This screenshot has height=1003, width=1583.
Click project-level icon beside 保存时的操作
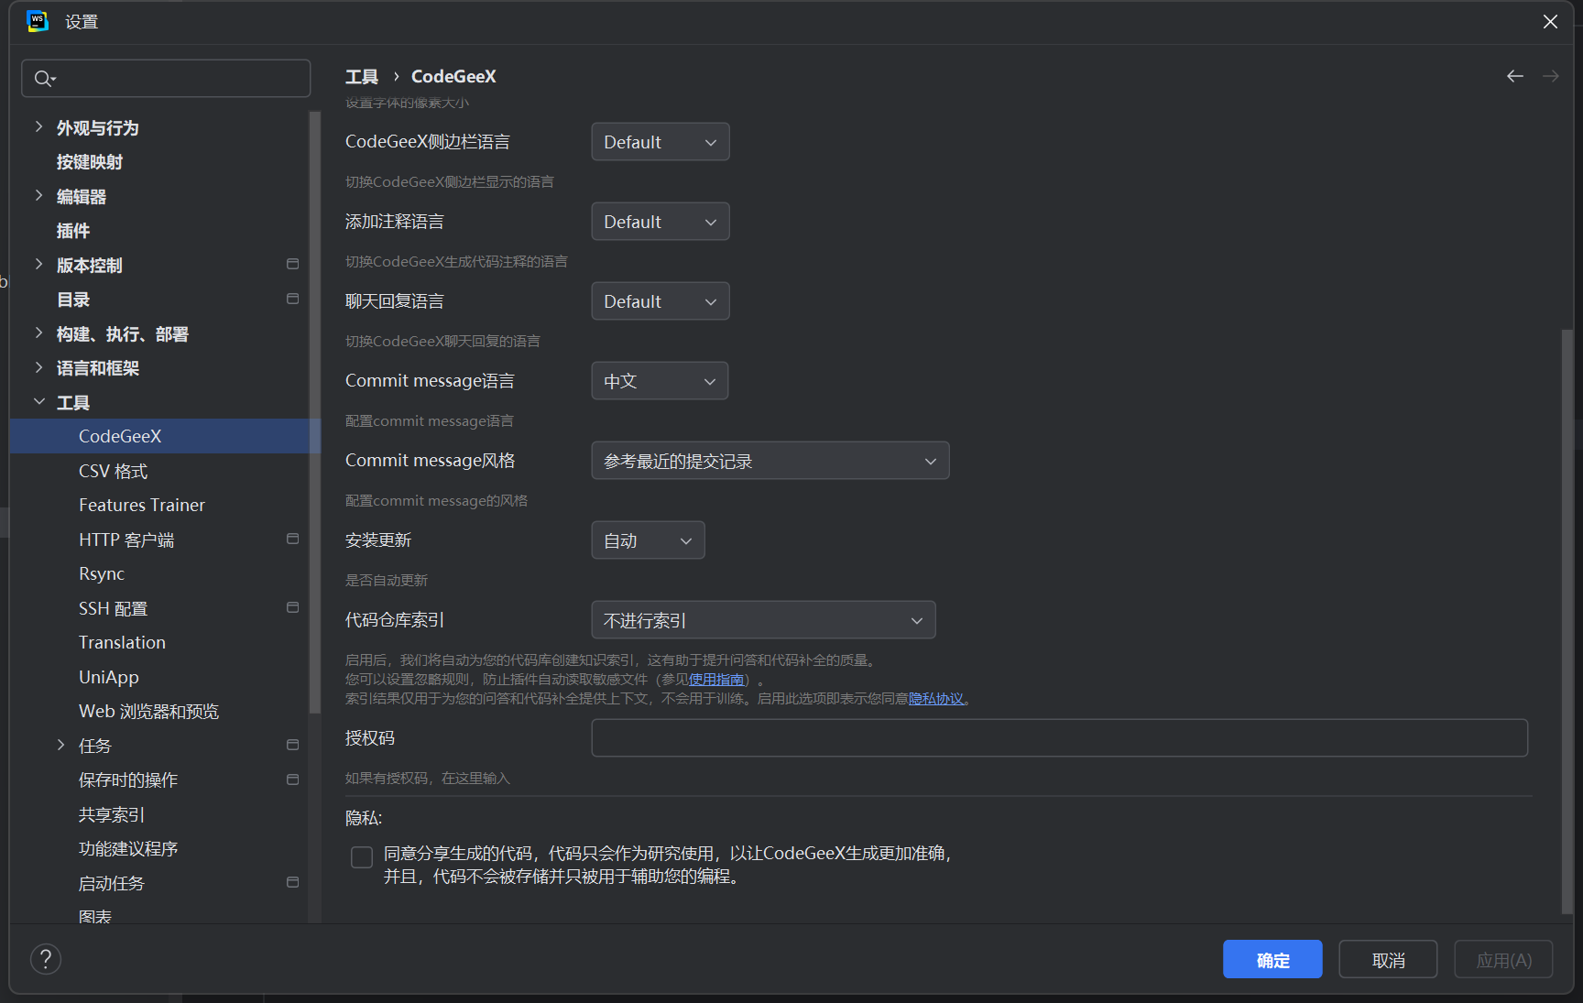[x=293, y=780]
